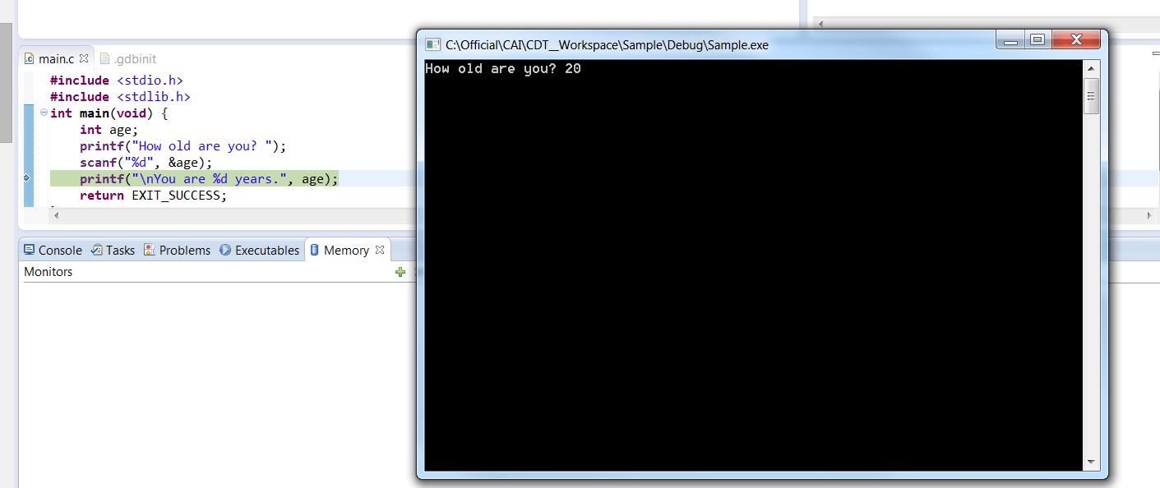Click the scanf("%d", &age) line
1160x488 pixels.
click(146, 163)
